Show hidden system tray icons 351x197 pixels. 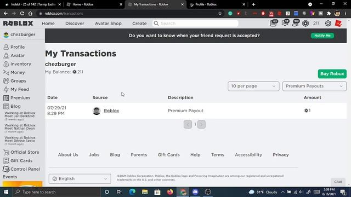click(283, 192)
